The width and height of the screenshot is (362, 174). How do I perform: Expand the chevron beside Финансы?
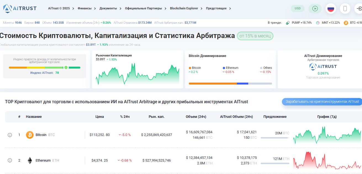click(x=95, y=9)
